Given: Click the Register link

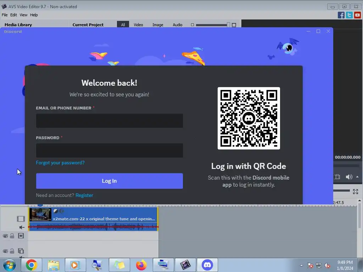Looking at the screenshot, I should click(x=84, y=195).
